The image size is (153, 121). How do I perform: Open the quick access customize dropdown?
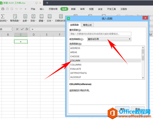tap(25, 9)
